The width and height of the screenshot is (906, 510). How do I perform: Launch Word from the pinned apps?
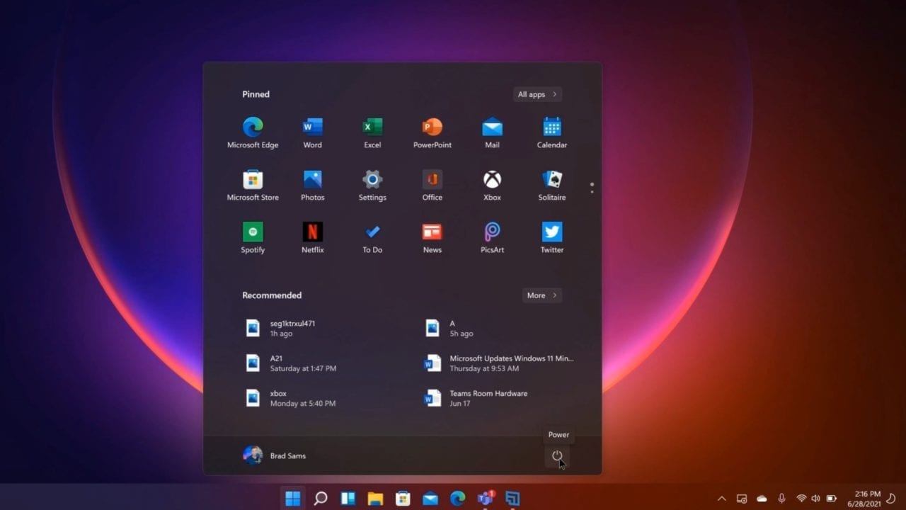tap(312, 132)
